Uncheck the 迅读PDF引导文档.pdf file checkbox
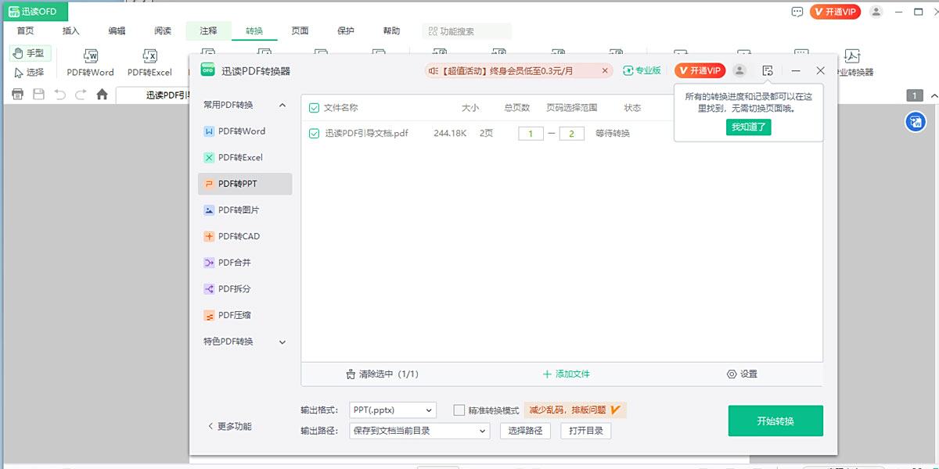The image size is (939, 469). point(314,133)
